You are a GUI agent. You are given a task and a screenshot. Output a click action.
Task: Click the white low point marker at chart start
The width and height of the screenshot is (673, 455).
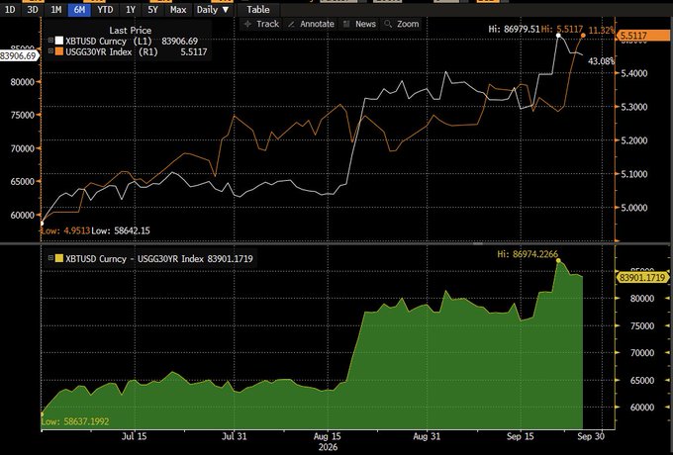point(42,223)
